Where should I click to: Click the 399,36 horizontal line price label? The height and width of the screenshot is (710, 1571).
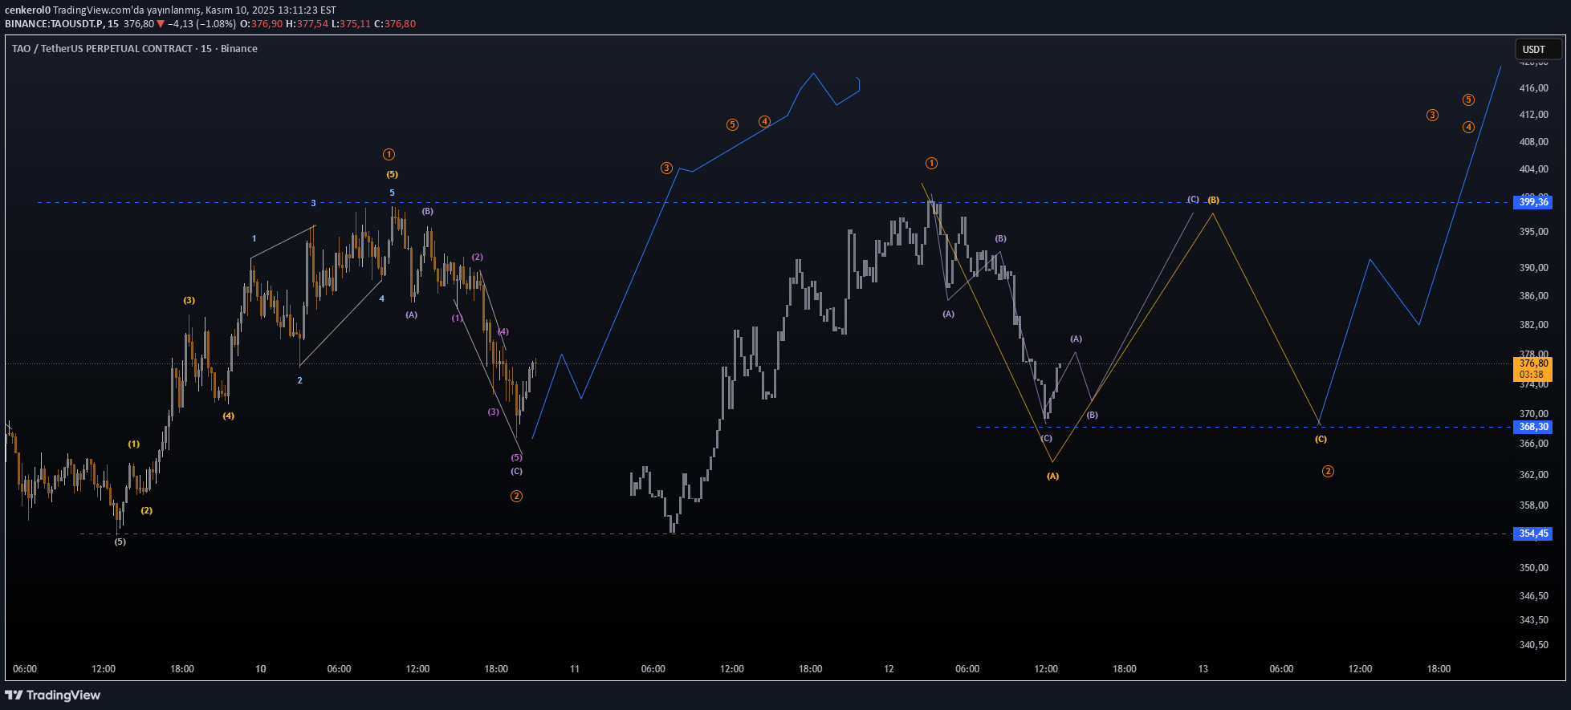point(1532,202)
